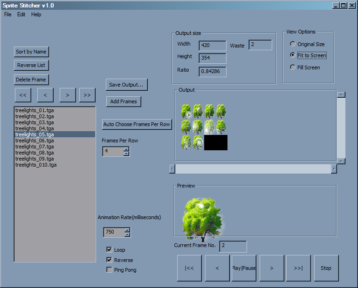Open the Edit menu

click(x=21, y=14)
